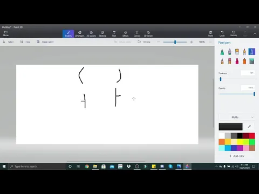Screen dimensions: 259x194
Task: Open Microsoft Store from the taskbar
Action: click(x=104, y=167)
